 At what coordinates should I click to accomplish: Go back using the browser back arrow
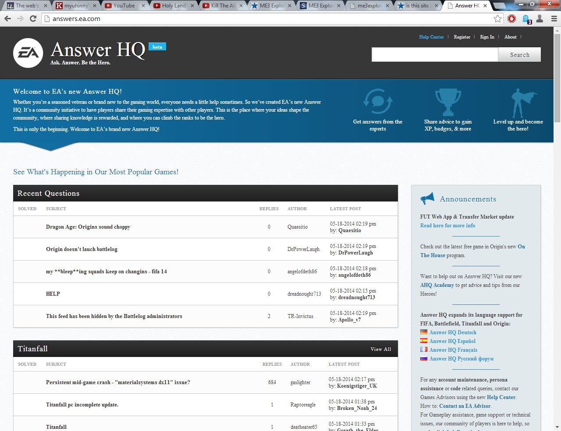pyautogui.click(x=7, y=18)
